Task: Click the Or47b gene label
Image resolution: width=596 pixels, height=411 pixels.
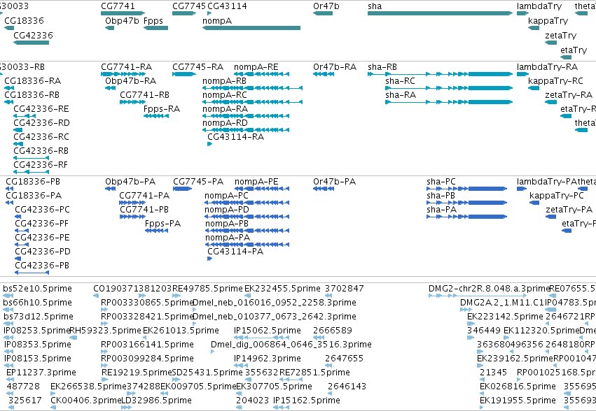Action: pos(326,6)
